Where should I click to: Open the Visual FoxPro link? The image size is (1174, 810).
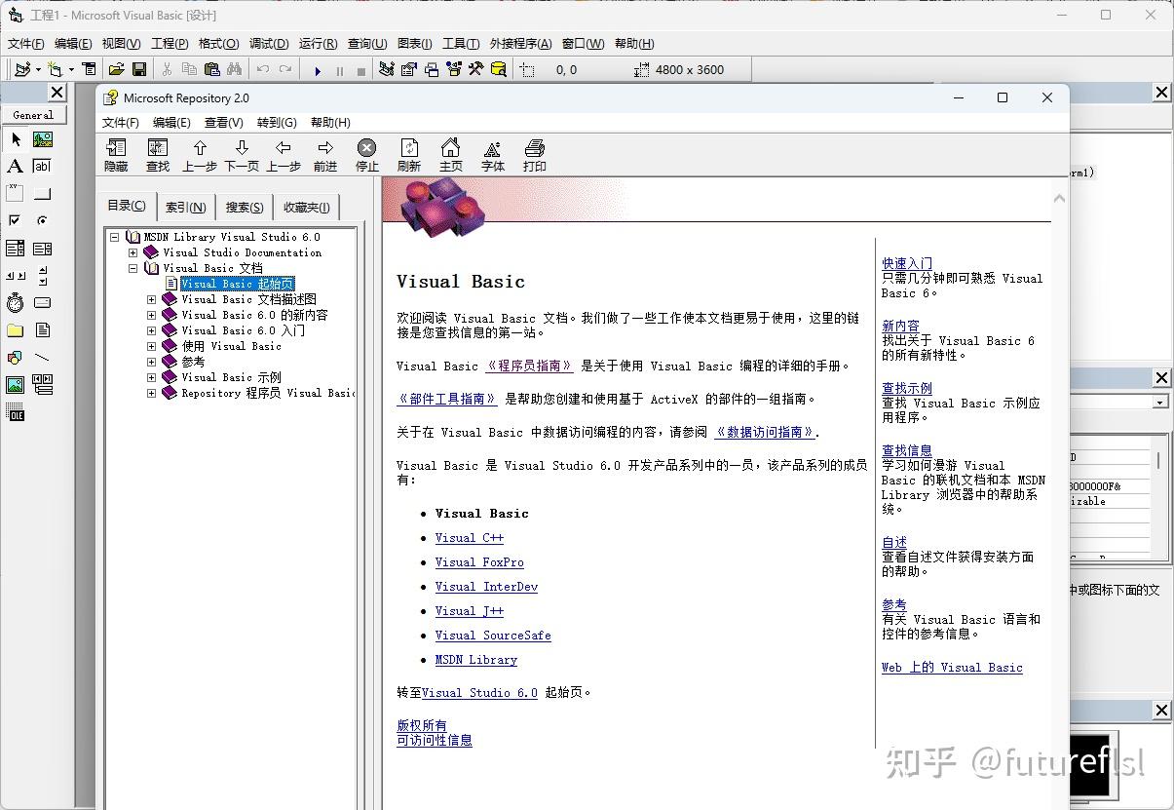point(479,562)
